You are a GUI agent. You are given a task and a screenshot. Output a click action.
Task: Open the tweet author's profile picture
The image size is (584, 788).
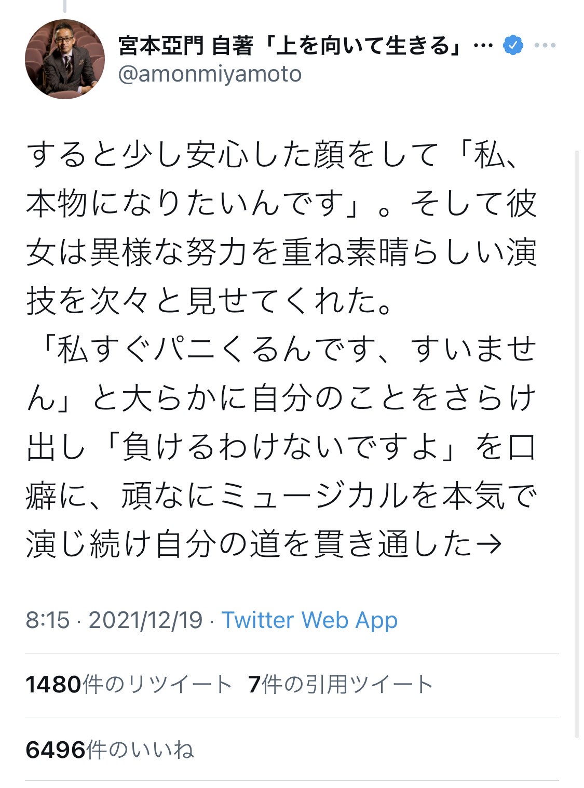(64, 59)
